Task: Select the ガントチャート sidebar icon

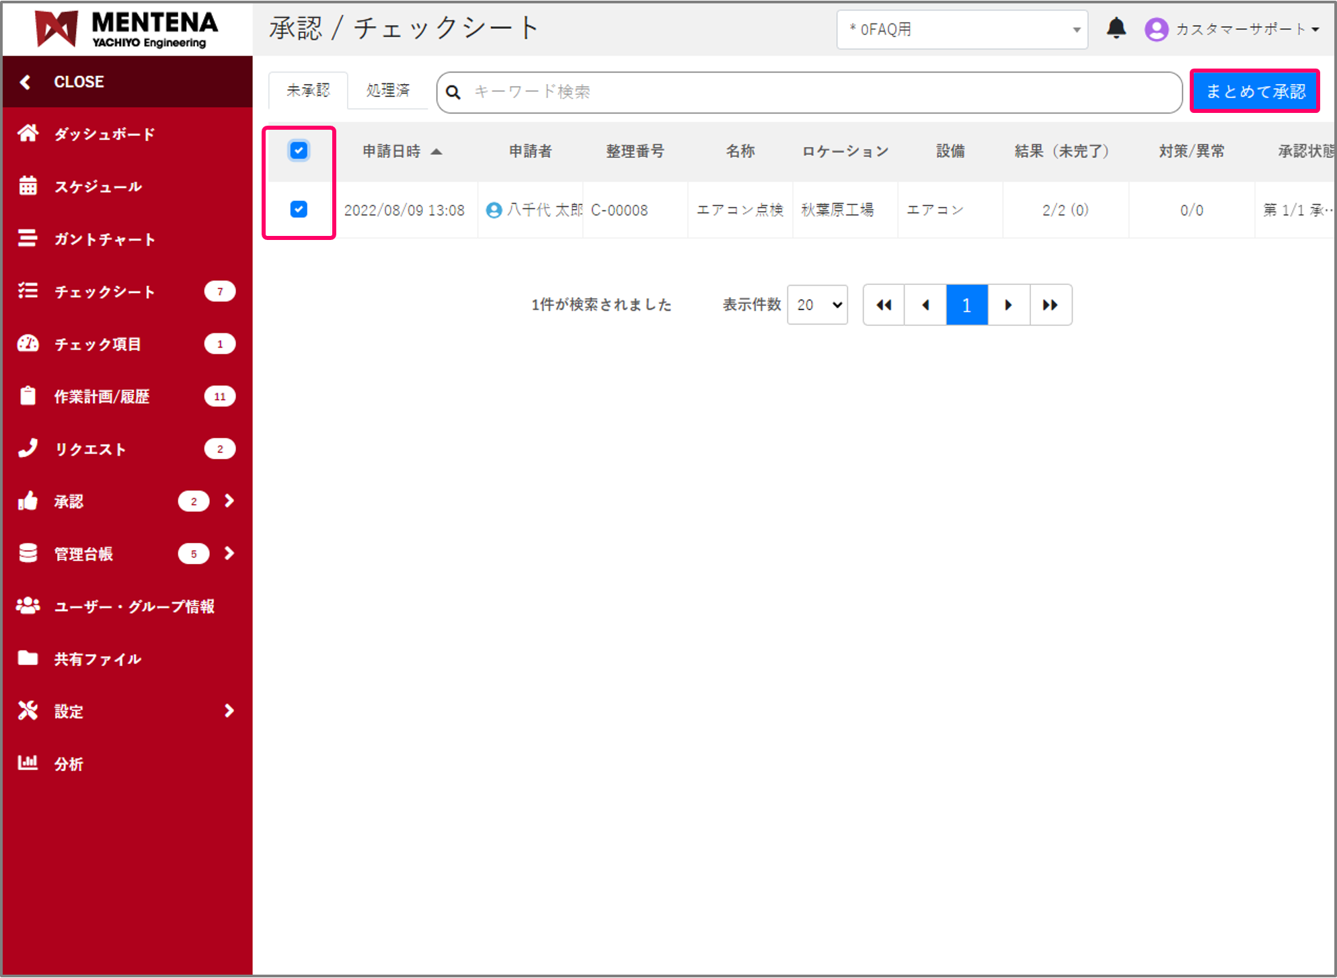Action: tap(28, 239)
